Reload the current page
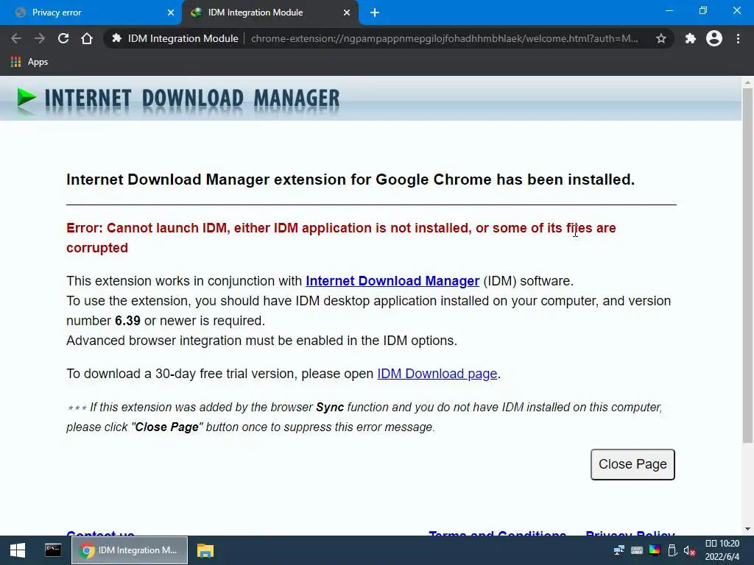Screen dimensions: 754x565 click(x=63, y=38)
